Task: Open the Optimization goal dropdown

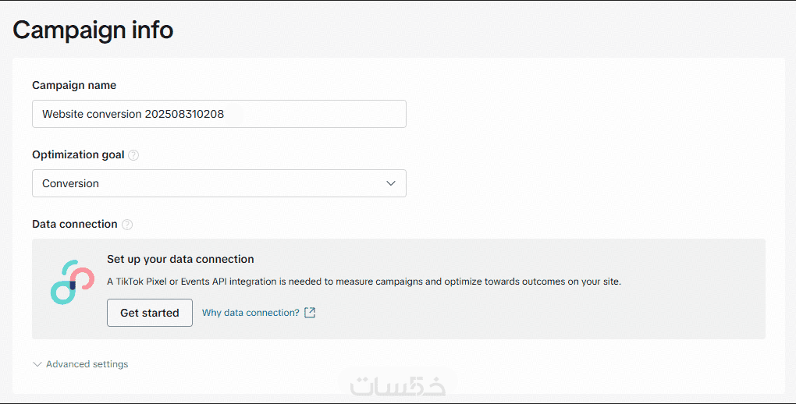Action: (x=219, y=183)
